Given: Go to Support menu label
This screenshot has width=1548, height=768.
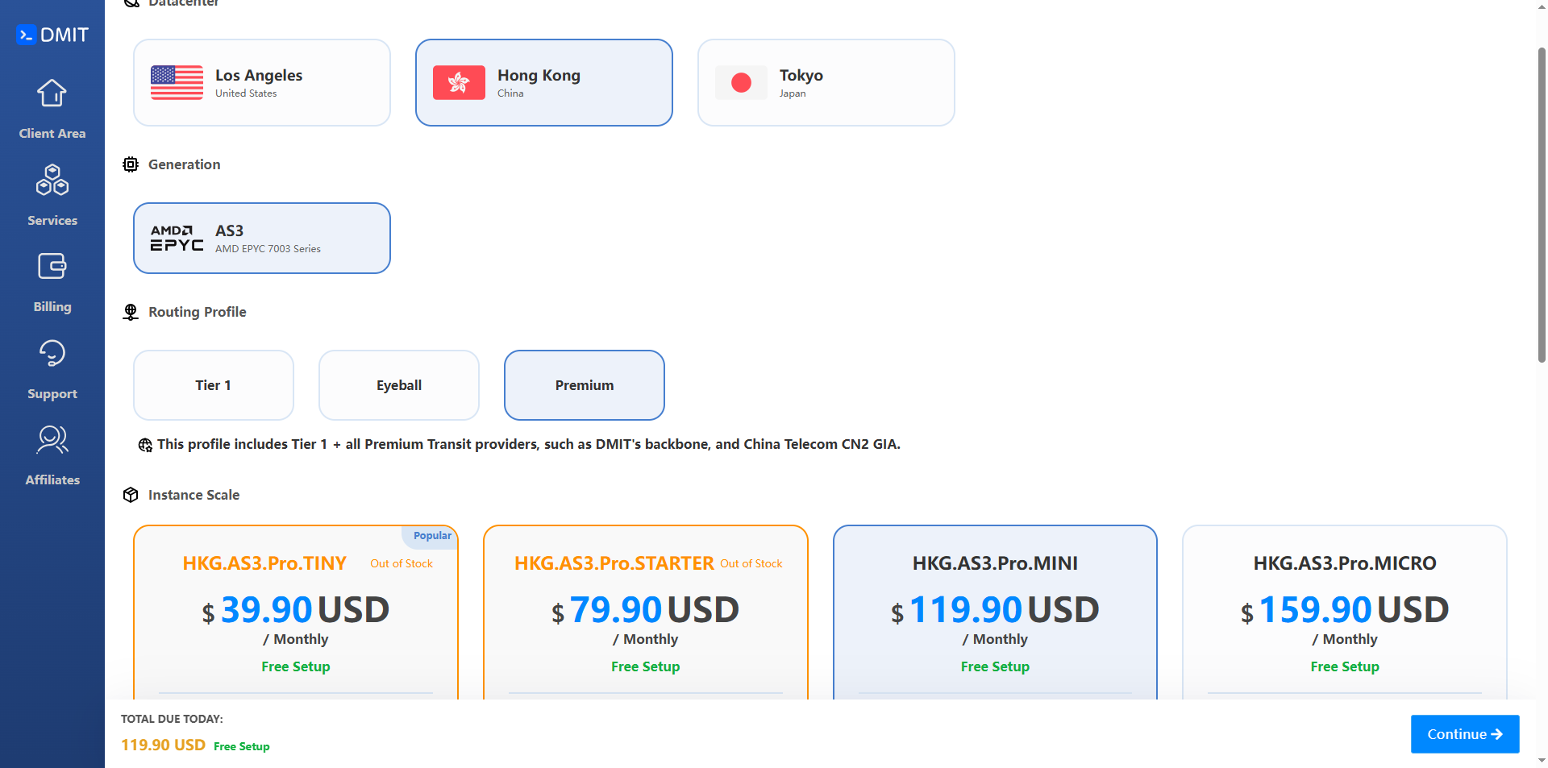Looking at the screenshot, I should pyautogui.click(x=52, y=394).
